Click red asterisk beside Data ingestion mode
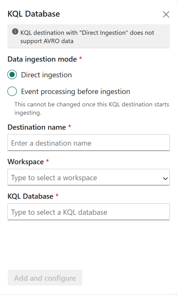The height and width of the screenshot is (295, 177). [x=81, y=58]
